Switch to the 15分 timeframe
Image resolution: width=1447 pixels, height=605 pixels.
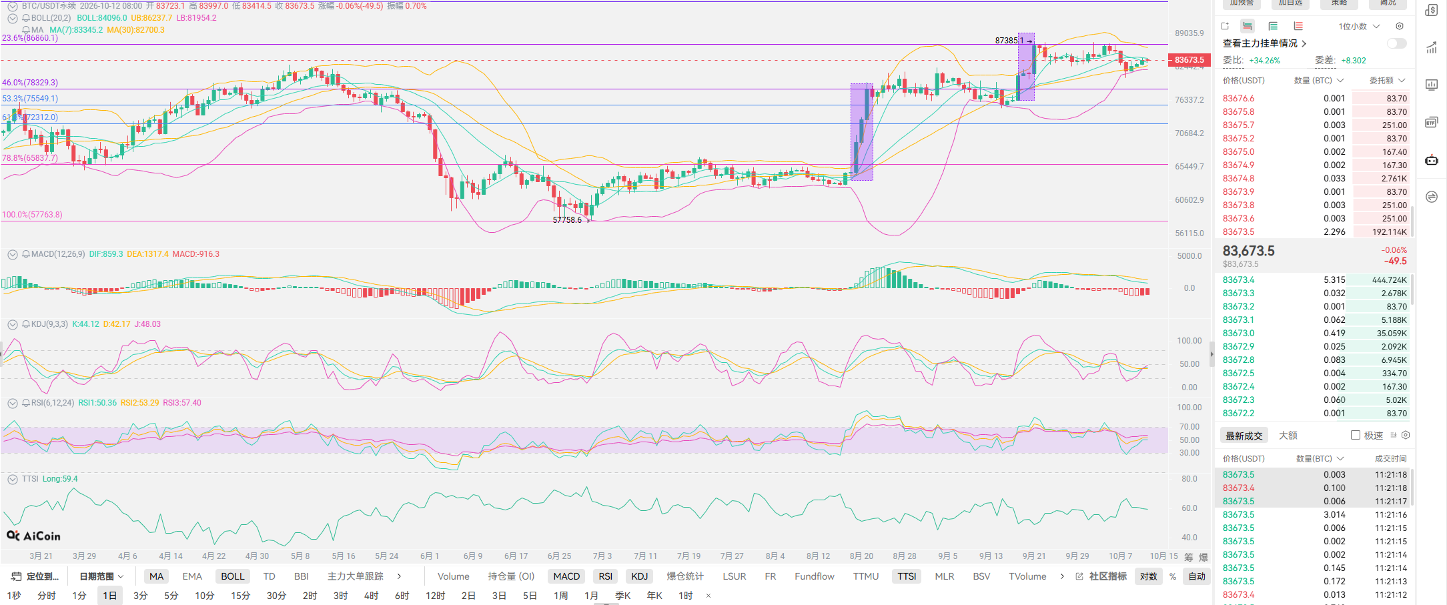241,595
